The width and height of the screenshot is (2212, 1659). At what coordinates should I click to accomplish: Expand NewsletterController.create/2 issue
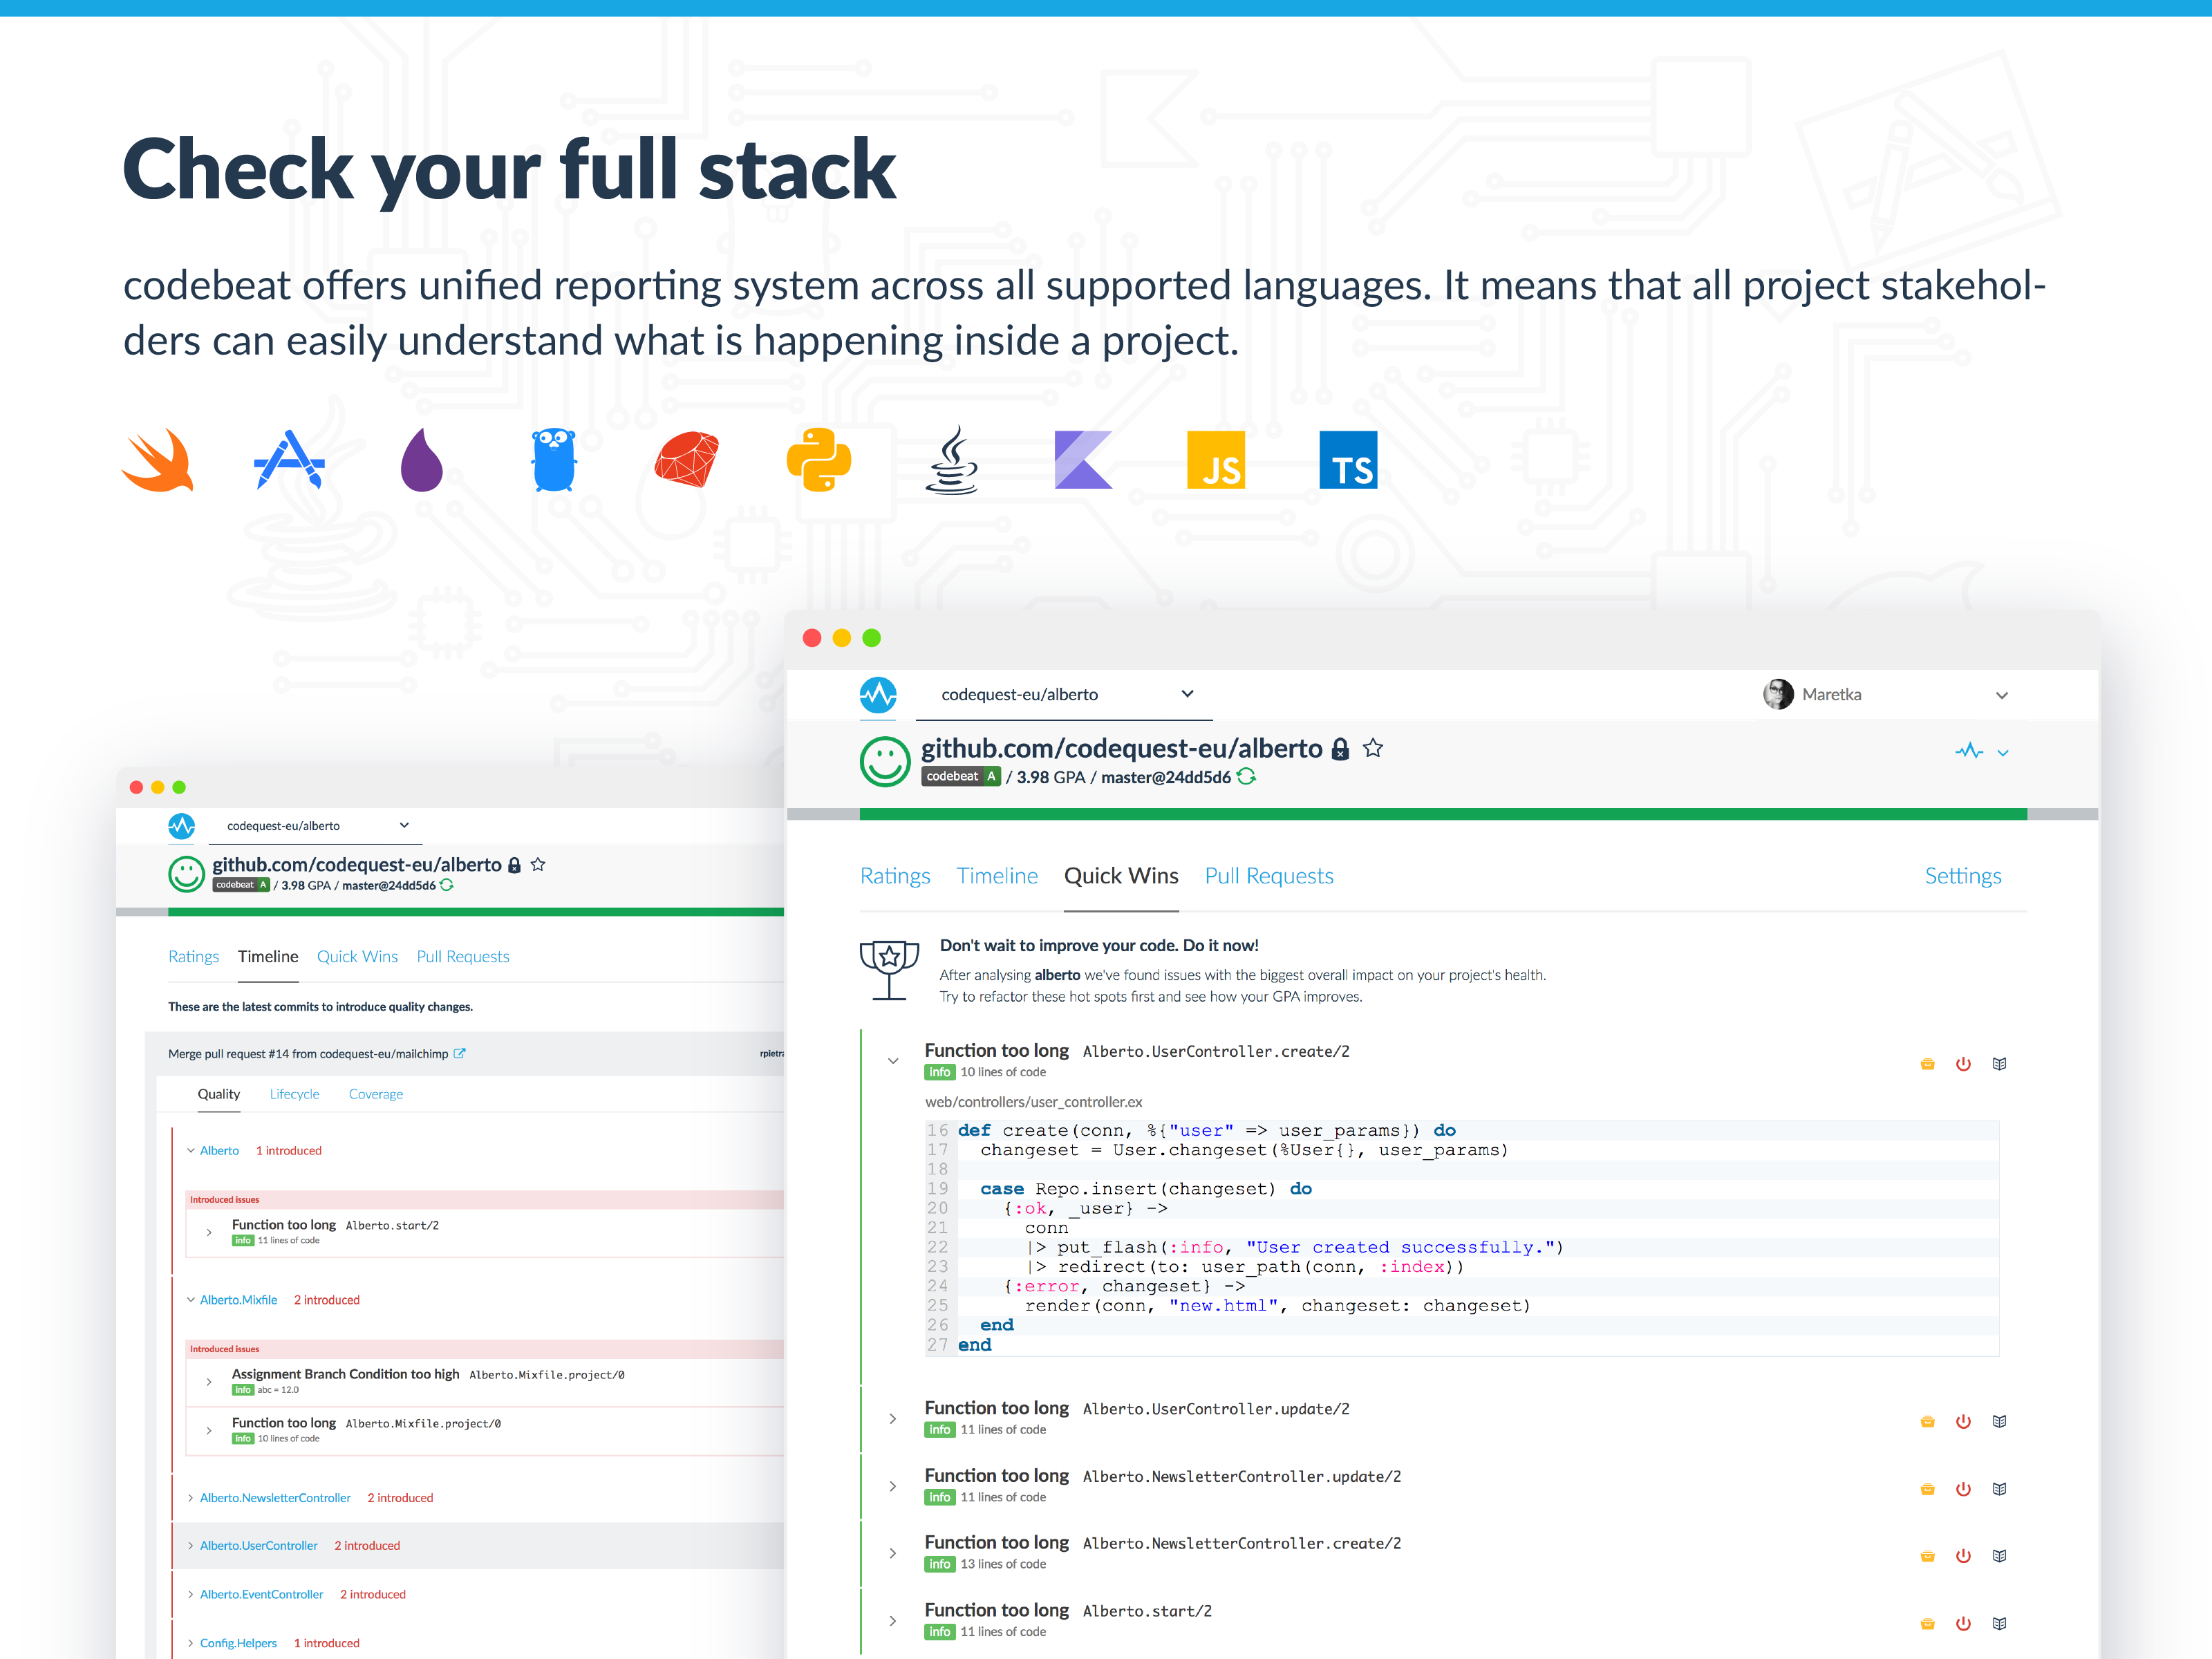point(893,1553)
